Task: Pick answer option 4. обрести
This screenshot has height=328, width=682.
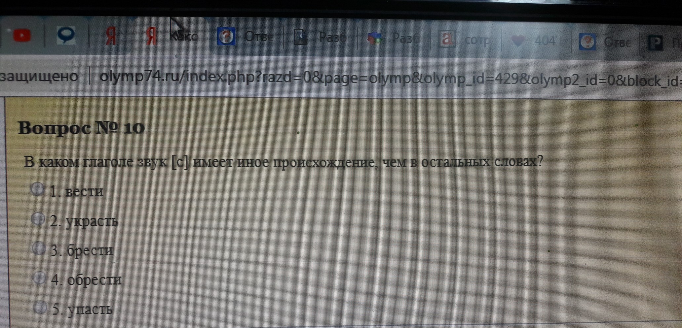Action: tap(40, 278)
